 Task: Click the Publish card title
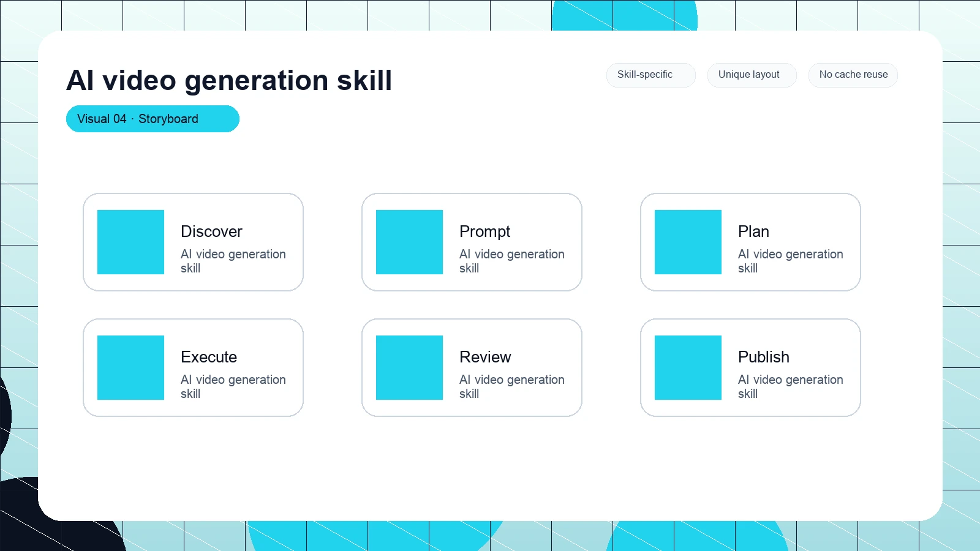[x=764, y=357]
